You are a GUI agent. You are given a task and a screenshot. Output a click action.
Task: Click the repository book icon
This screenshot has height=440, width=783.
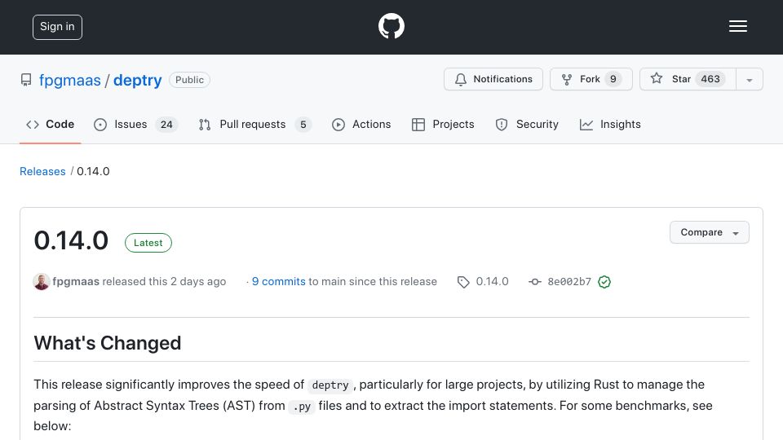click(x=26, y=80)
